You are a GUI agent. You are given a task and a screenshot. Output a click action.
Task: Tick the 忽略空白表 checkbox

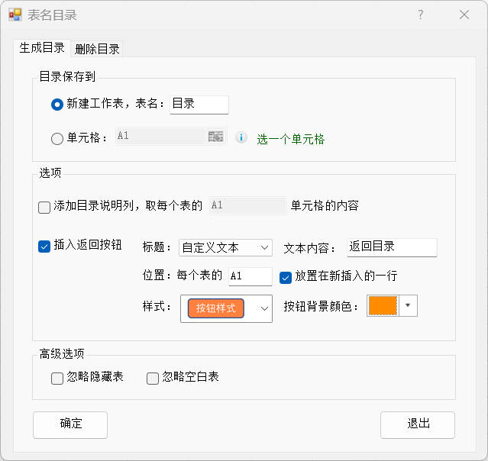153,378
